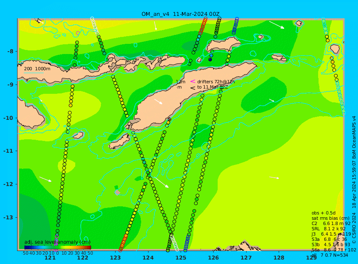Click the 'sat rms bias (cm)' heading
Image resolution: width=358 pixels, height=264 pixels.
pos(330,218)
